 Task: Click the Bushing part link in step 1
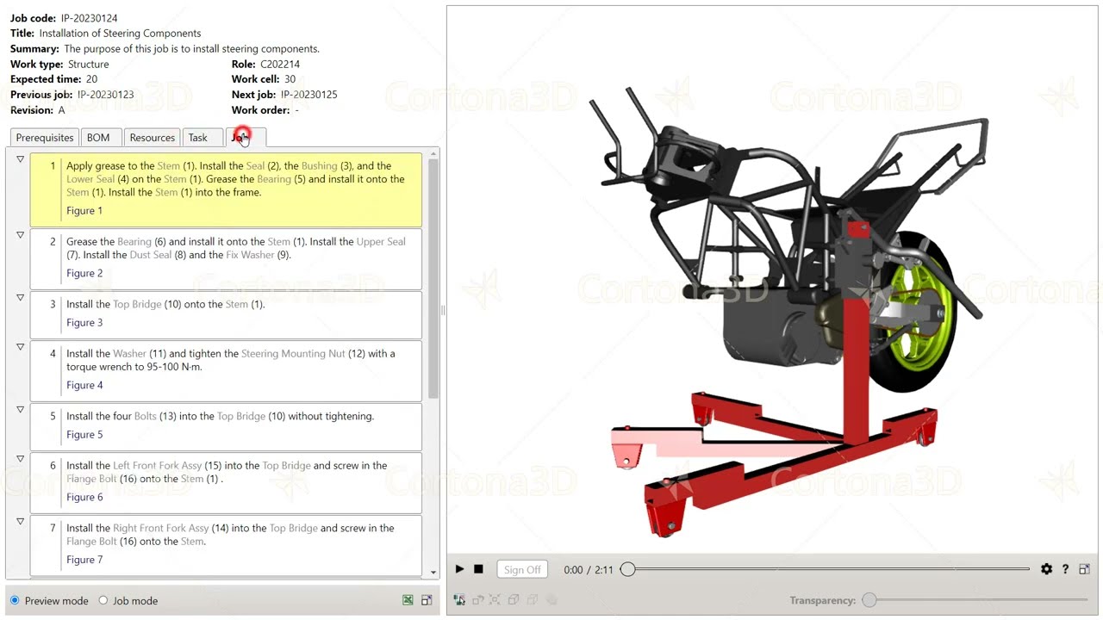coord(319,166)
